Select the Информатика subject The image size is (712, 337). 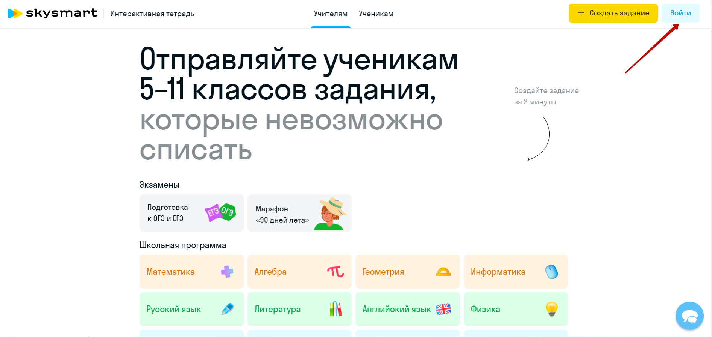516,272
